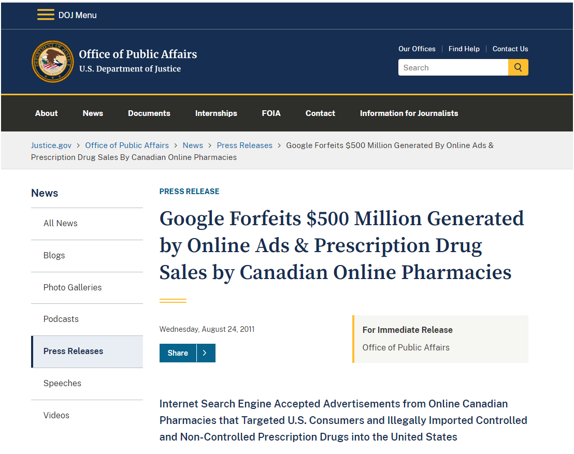Open the Find Help link
The height and width of the screenshot is (454, 574).
(464, 49)
